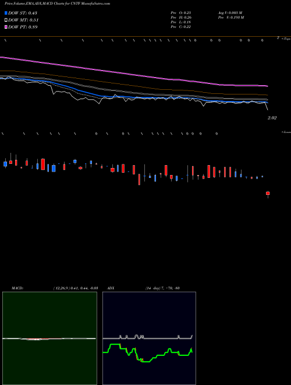This screenshot has height=385, width=291.
Task: Click the last red gap-down candlestick
Action: [268, 194]
